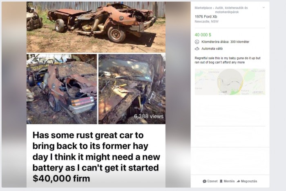Click the odometer icon beside Kilométeróra állása
Image resolution: width=286 pixels, height=191 pixels.
pos(197,42)
